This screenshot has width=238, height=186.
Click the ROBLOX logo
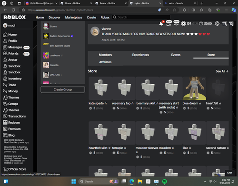point(15,17)
